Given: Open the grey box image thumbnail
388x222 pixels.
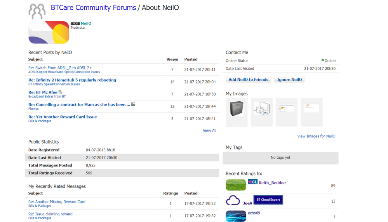Looking at the screenshot, I should [x=237, y=109].
